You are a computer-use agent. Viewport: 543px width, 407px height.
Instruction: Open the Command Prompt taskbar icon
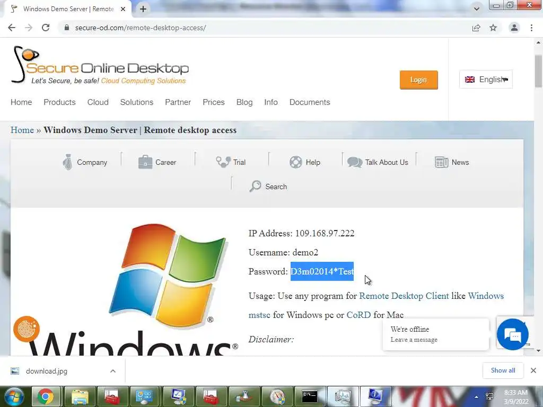(310, 396)
